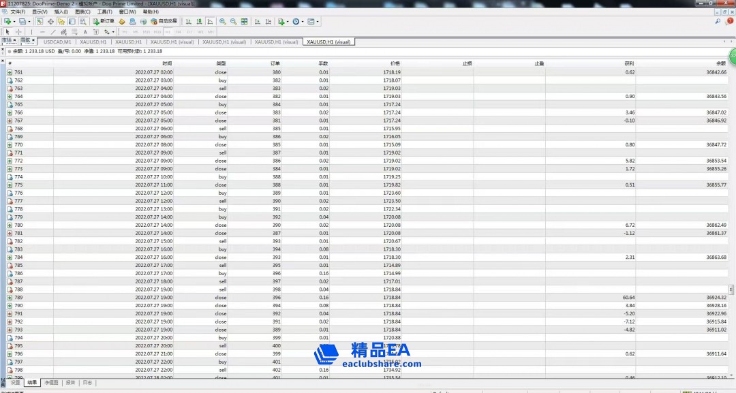Image resolution: width=736 pixels, height=393 pixels.
Task: Switch to the USDCAD,M1 chart tab
Action: pyautogui.click(x=57, y=42)
